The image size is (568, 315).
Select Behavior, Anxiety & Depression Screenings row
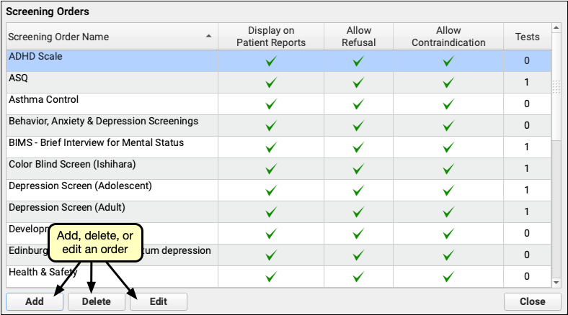point(108,122)
